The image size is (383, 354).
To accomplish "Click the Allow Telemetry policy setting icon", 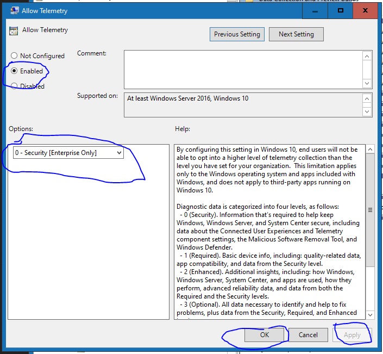I will pyautogui.click(x=14, y=31).
